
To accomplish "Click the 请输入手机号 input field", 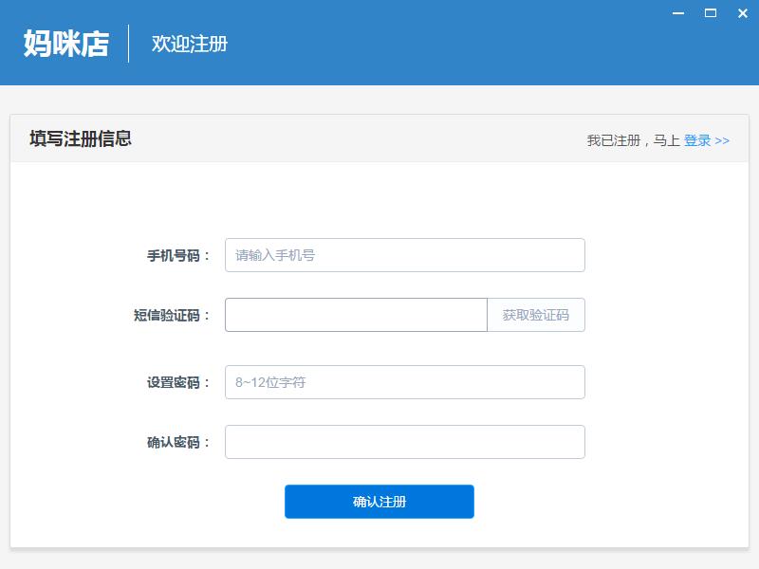I will [405, 254].
